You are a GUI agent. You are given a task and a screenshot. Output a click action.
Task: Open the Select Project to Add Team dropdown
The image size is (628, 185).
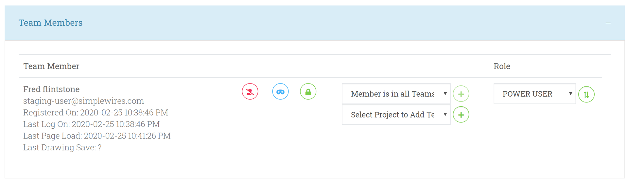point(396,115)
